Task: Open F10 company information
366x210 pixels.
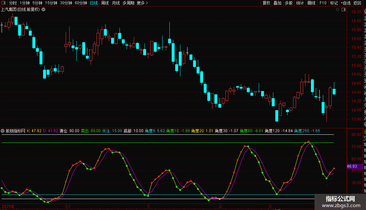Action: coord(323,3)
